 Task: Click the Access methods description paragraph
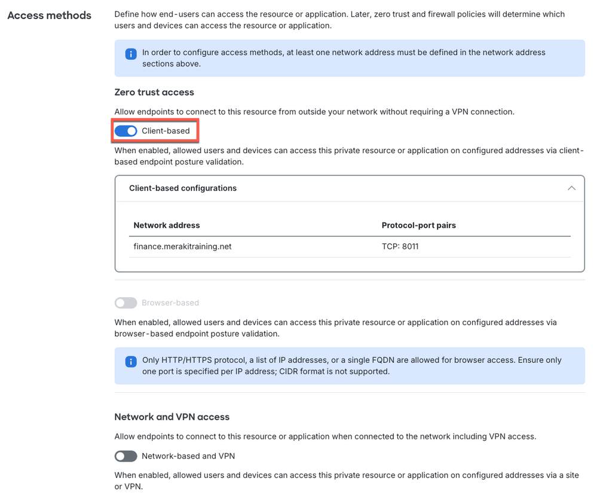339,20
